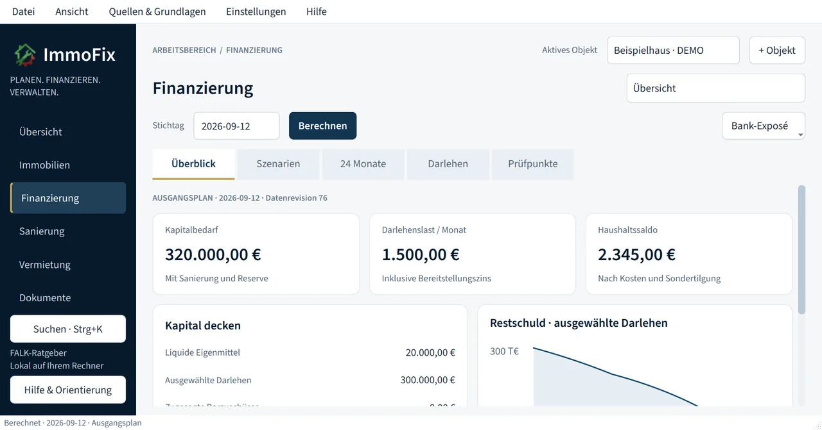Click Inklusive Bereitstellungszins note
This screenshot has width=822, height=430.
click(437, 279)
